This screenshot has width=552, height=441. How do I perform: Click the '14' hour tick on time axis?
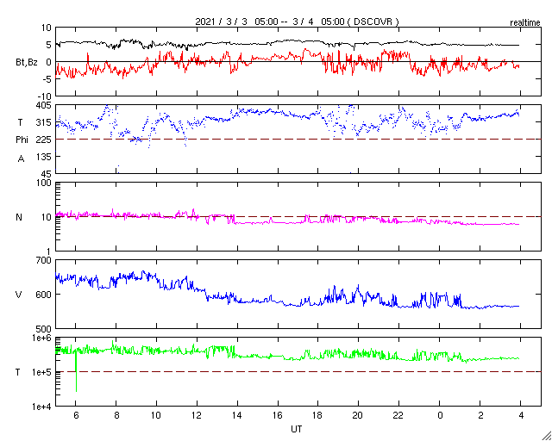pyautogui.click(x=237, y=416)
